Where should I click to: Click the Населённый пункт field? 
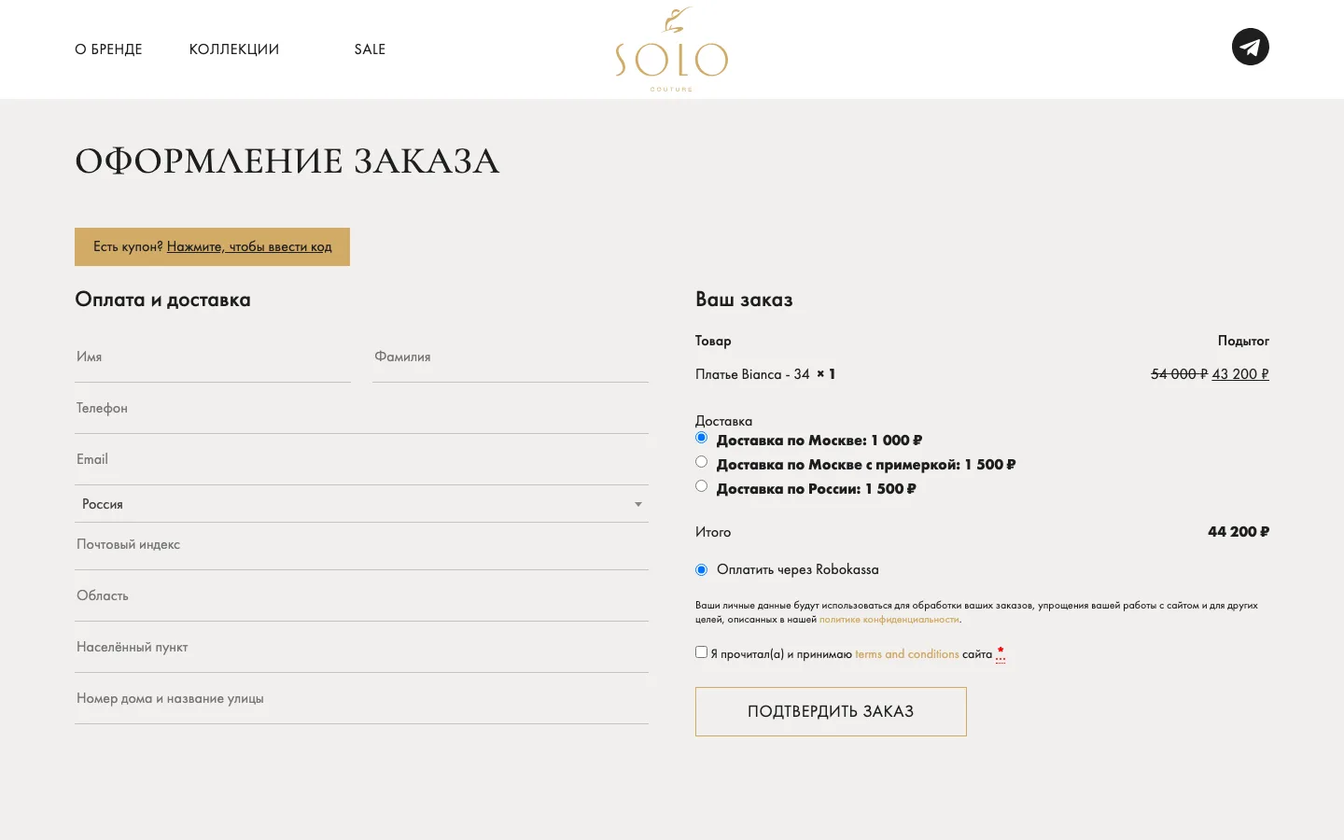361,648
